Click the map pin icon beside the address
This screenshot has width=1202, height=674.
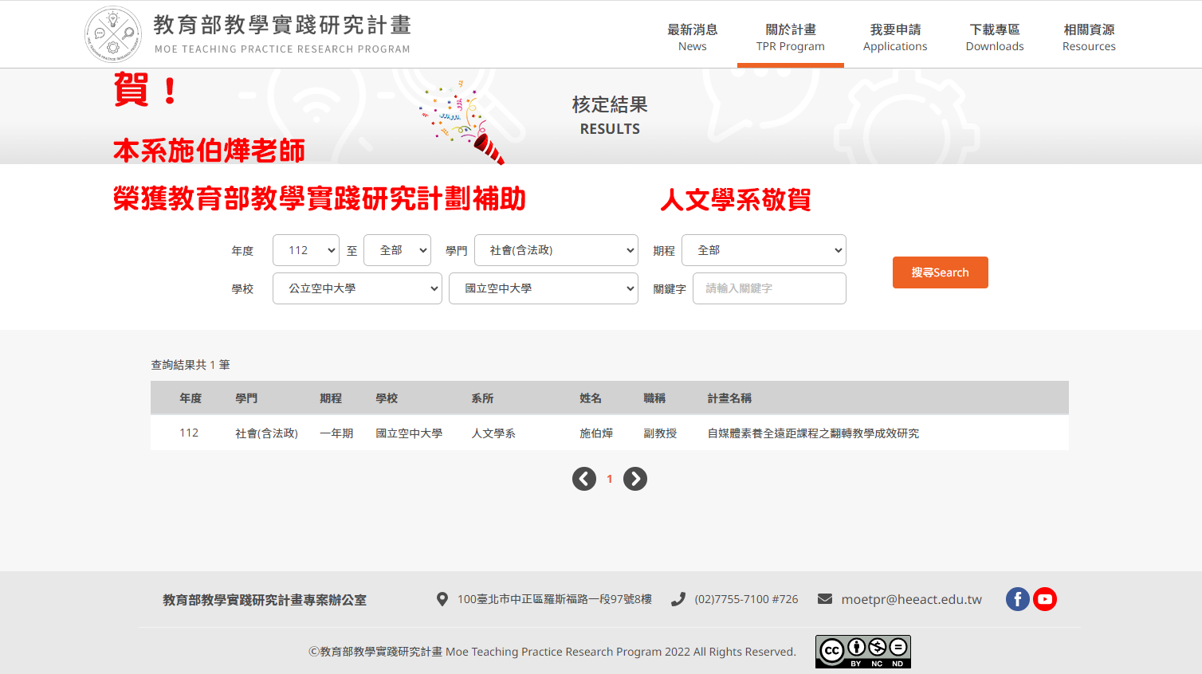[x=442, y=599]
